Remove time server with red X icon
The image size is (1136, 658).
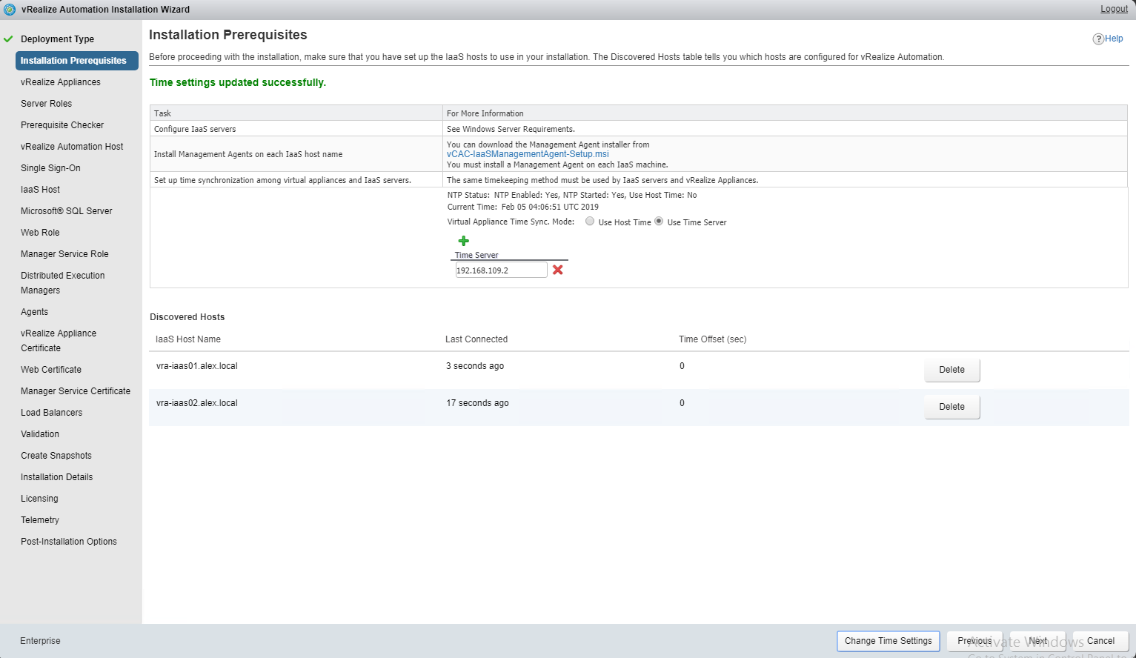(558, 270)
